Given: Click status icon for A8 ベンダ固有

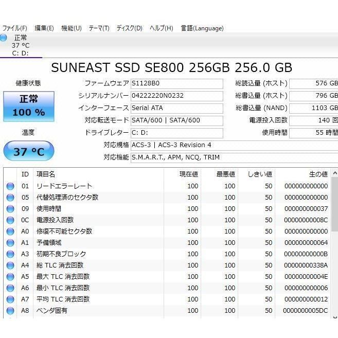Looking at the screenshot, I should (10, 311).
